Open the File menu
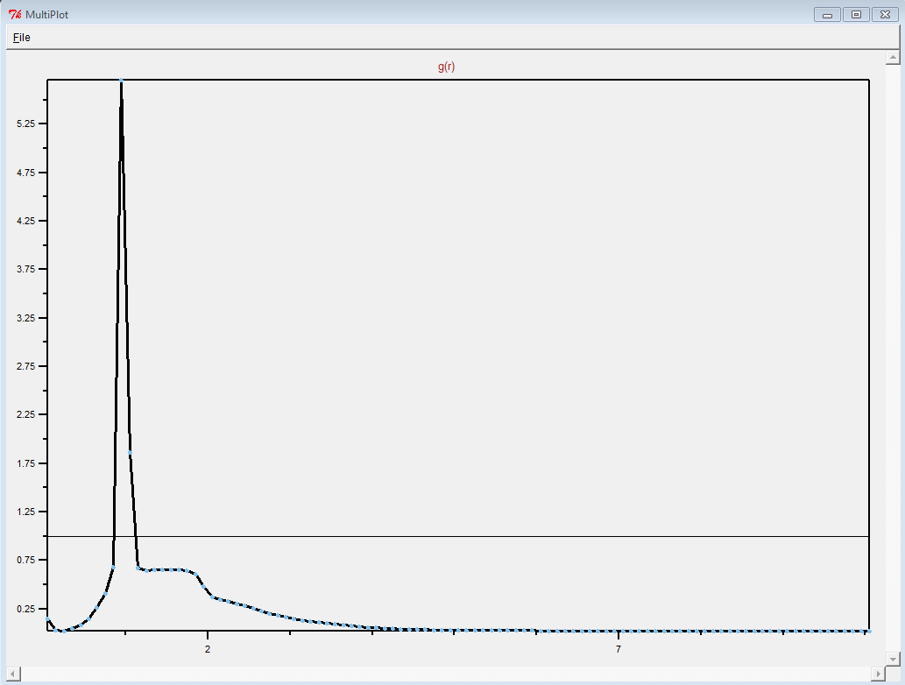The image size is (905, 685). 21,38
